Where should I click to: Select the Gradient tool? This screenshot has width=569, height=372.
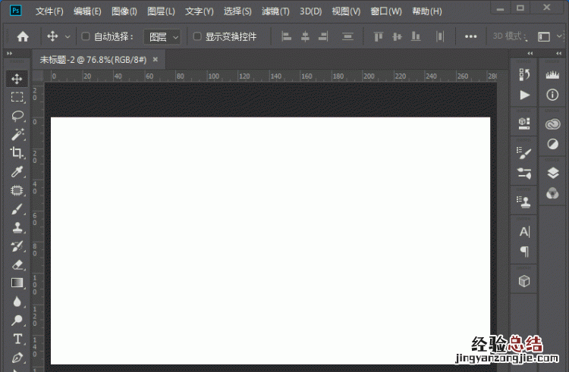click(x=17, y=283)
